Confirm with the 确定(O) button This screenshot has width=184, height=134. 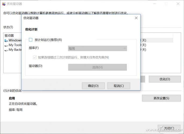[93, 86]
